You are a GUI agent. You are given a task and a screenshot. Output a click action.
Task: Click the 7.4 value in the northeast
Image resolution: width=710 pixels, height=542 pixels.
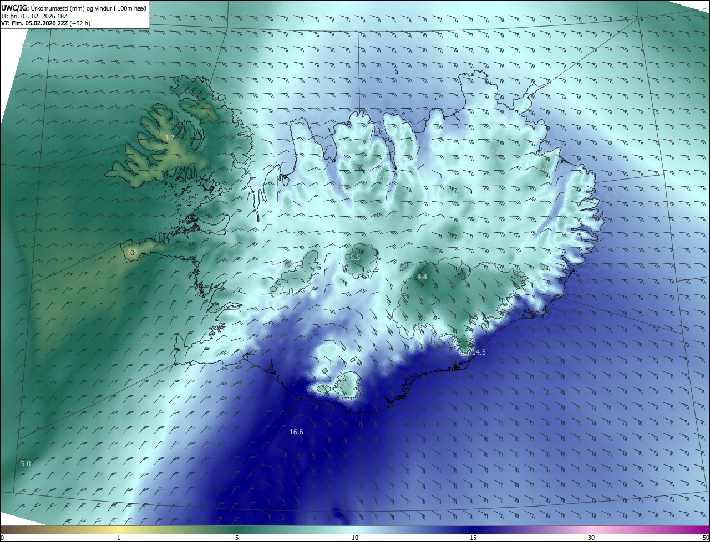click(x=495, y=152)
